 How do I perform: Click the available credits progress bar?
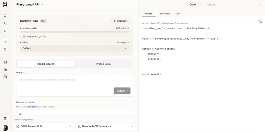(74, 32)
